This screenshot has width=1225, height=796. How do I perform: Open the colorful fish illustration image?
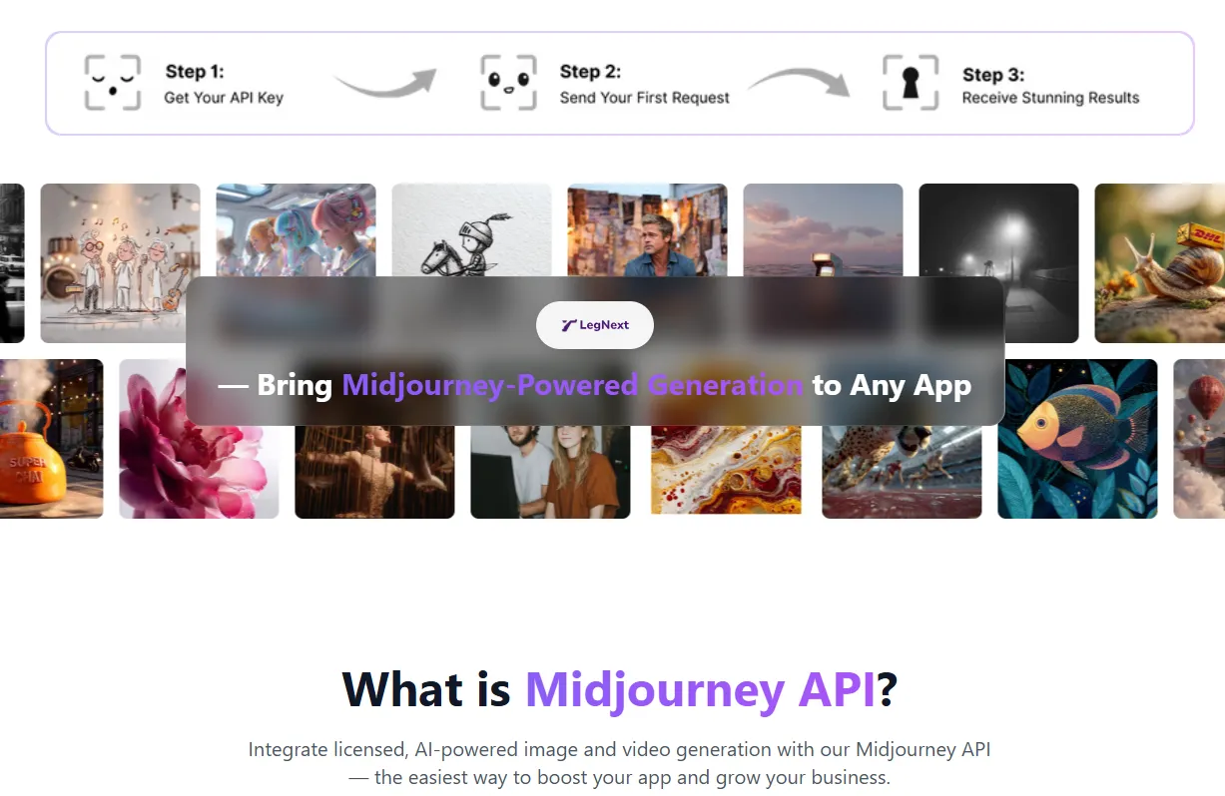(1077, 439)
